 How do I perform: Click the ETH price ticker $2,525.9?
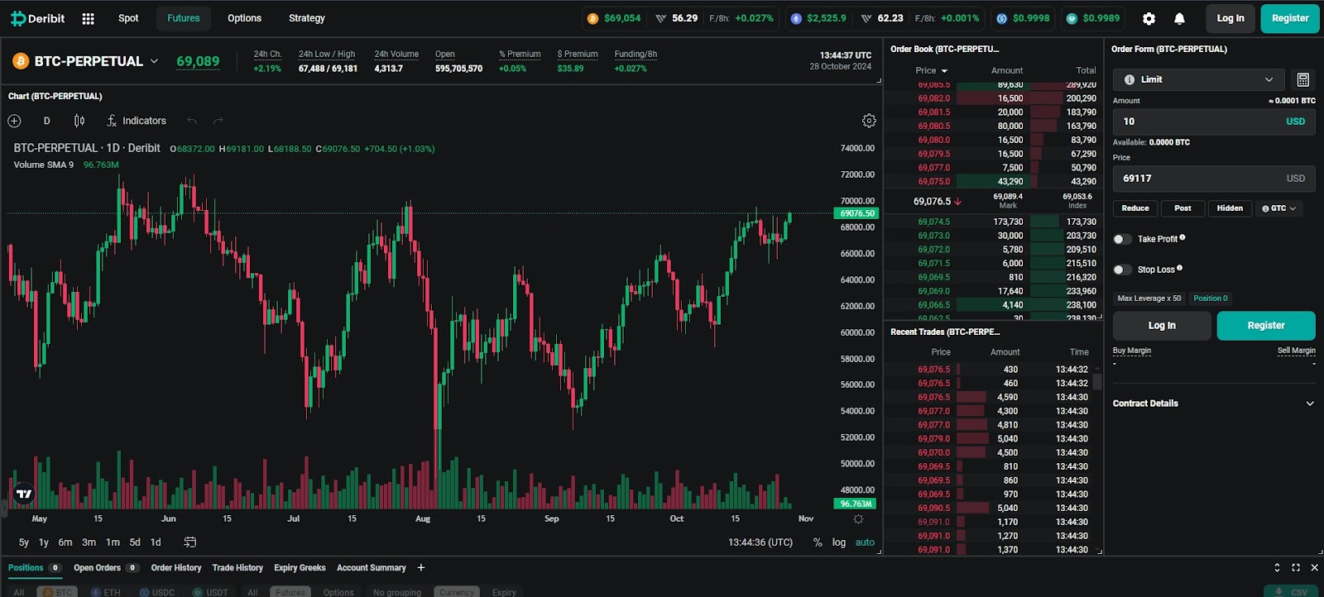(x=818, y=18)
